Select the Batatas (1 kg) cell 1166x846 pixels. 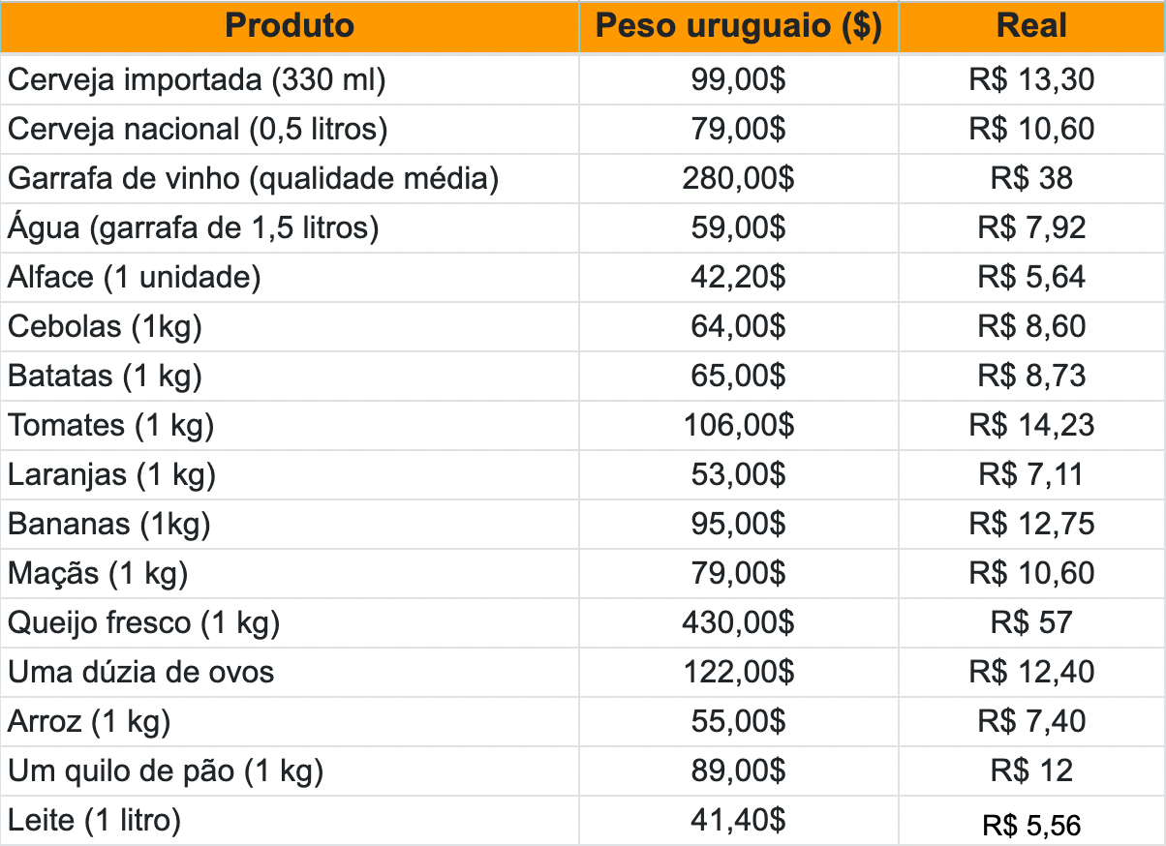105,376
